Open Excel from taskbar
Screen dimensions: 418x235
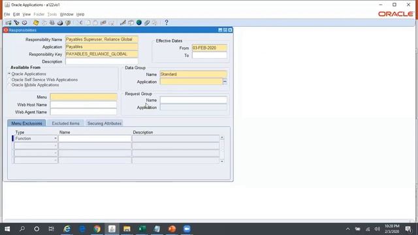coord(142,229)
